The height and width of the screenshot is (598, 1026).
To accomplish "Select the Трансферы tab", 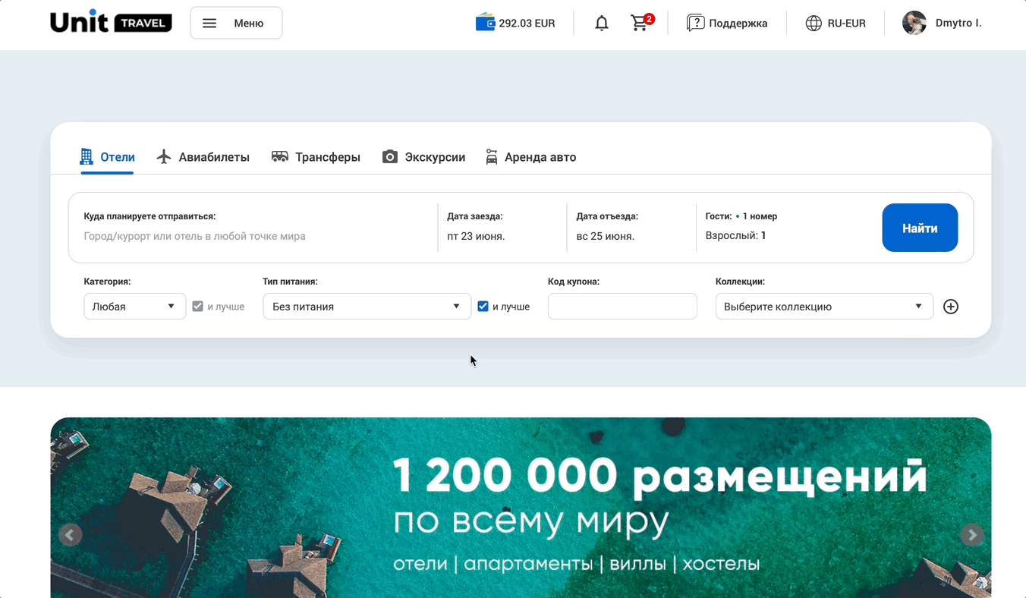I will click(x=316, y=157).
